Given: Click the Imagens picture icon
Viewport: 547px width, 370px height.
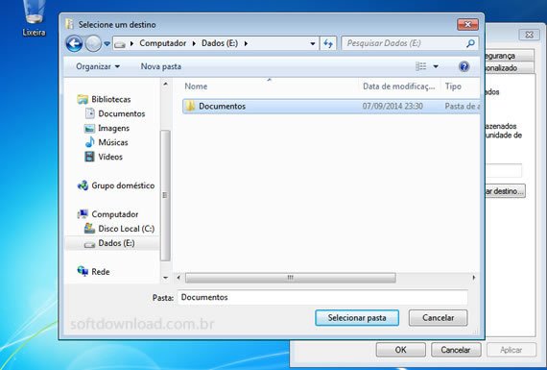Looking at the screenshot, I should click(x=89, y=129).
